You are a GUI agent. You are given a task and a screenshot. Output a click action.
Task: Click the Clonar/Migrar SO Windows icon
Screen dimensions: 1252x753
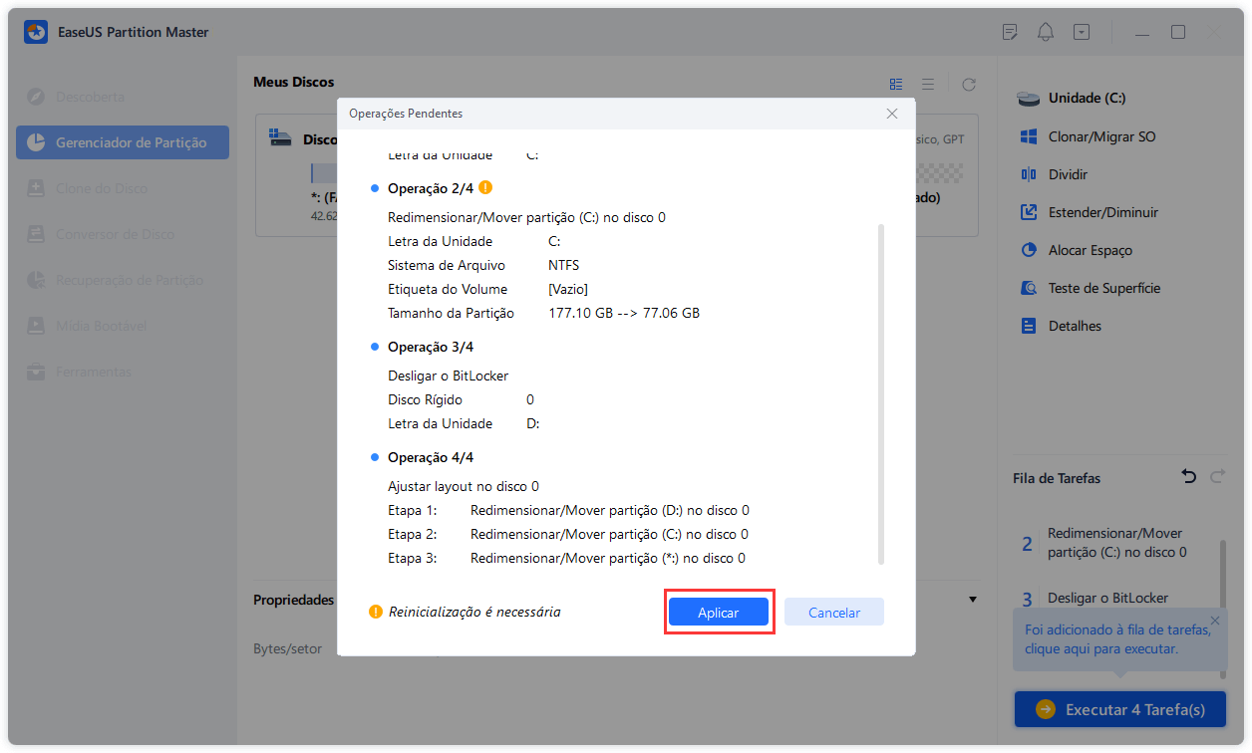coord(1030,136)
